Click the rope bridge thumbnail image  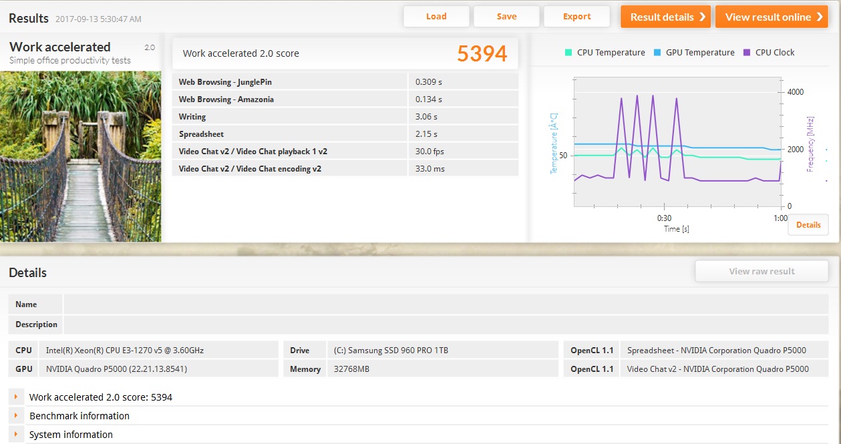pyautogui.click(x=80, y=156)
